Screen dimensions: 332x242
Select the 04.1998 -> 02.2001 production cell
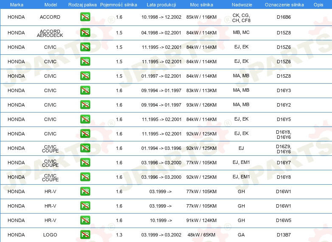(x=161, y=33)
